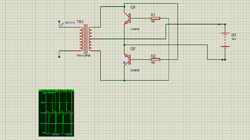The width and height of the screenshot is (250, 140).
Task: Select the Q1 reference label
Action: (133, 7)
